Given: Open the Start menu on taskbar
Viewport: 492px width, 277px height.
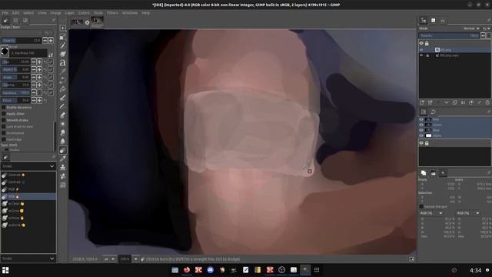Looking at the screenshot, I should pyautogui.click(x=5, y=270).
